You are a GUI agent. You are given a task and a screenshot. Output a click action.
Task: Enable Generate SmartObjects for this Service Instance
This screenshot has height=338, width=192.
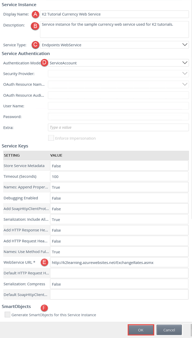pyautogui.click(x=7, y=315)
